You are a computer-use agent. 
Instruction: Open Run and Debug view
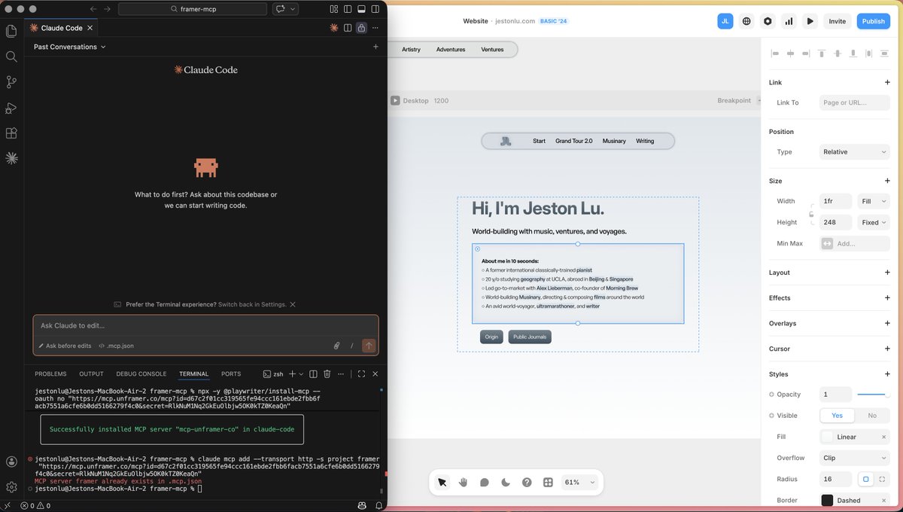tap(11, 108)
